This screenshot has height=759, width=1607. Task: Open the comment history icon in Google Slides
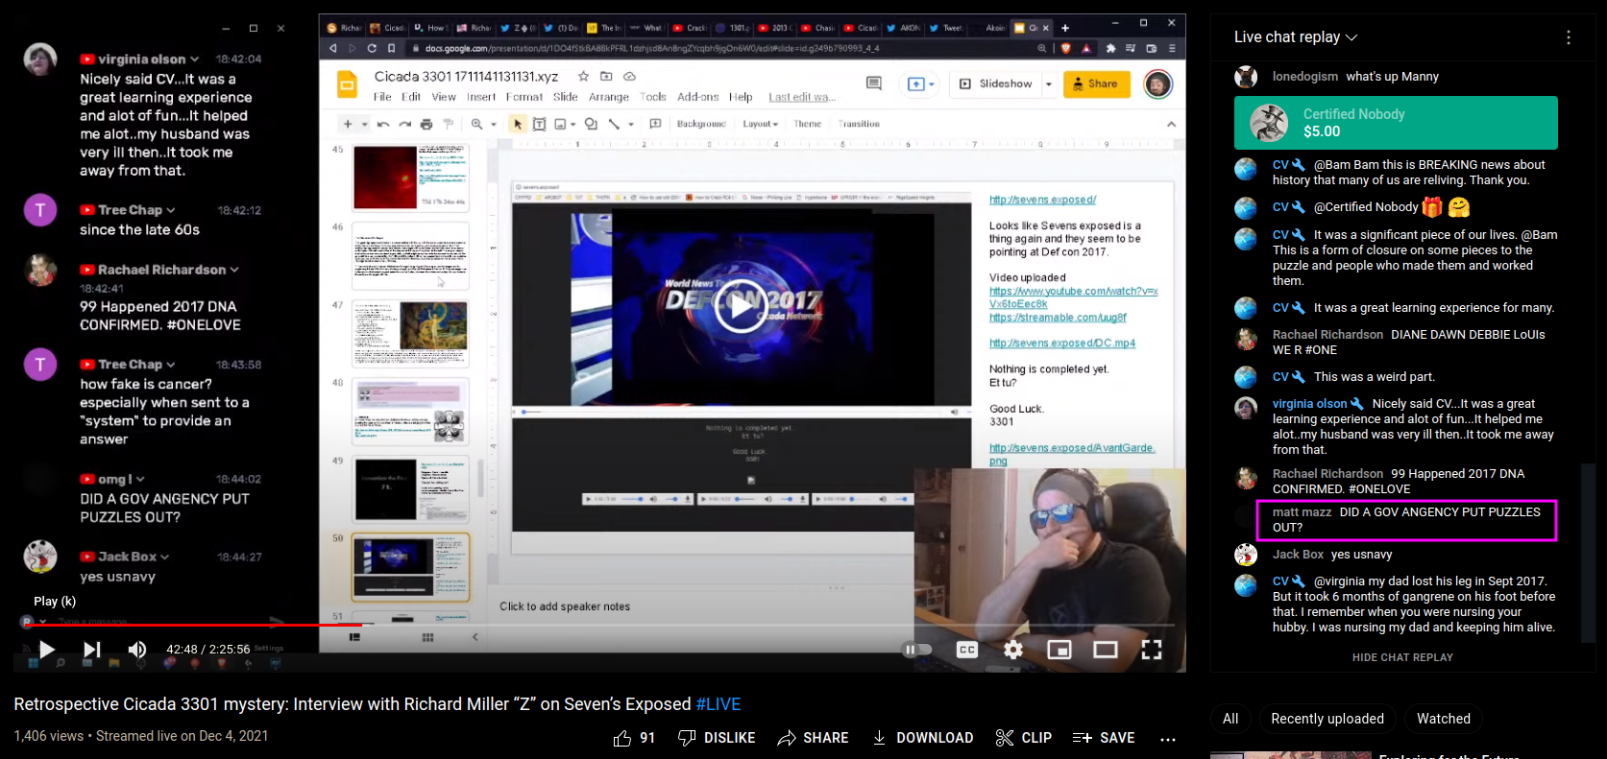(x=874, y=83)
